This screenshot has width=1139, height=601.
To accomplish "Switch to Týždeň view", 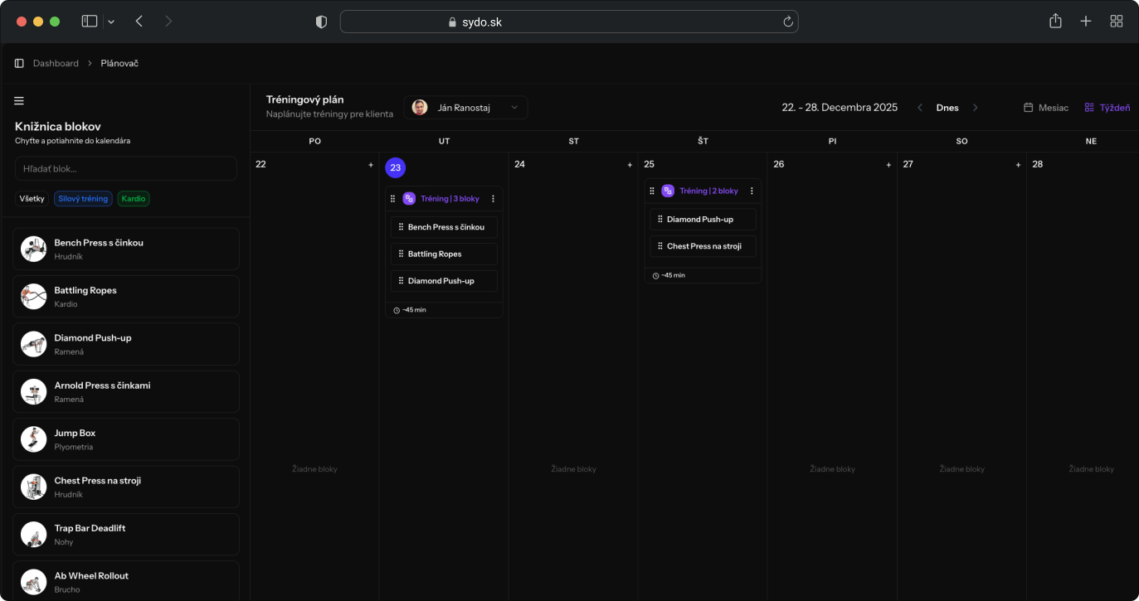I will coord(1107,108).
